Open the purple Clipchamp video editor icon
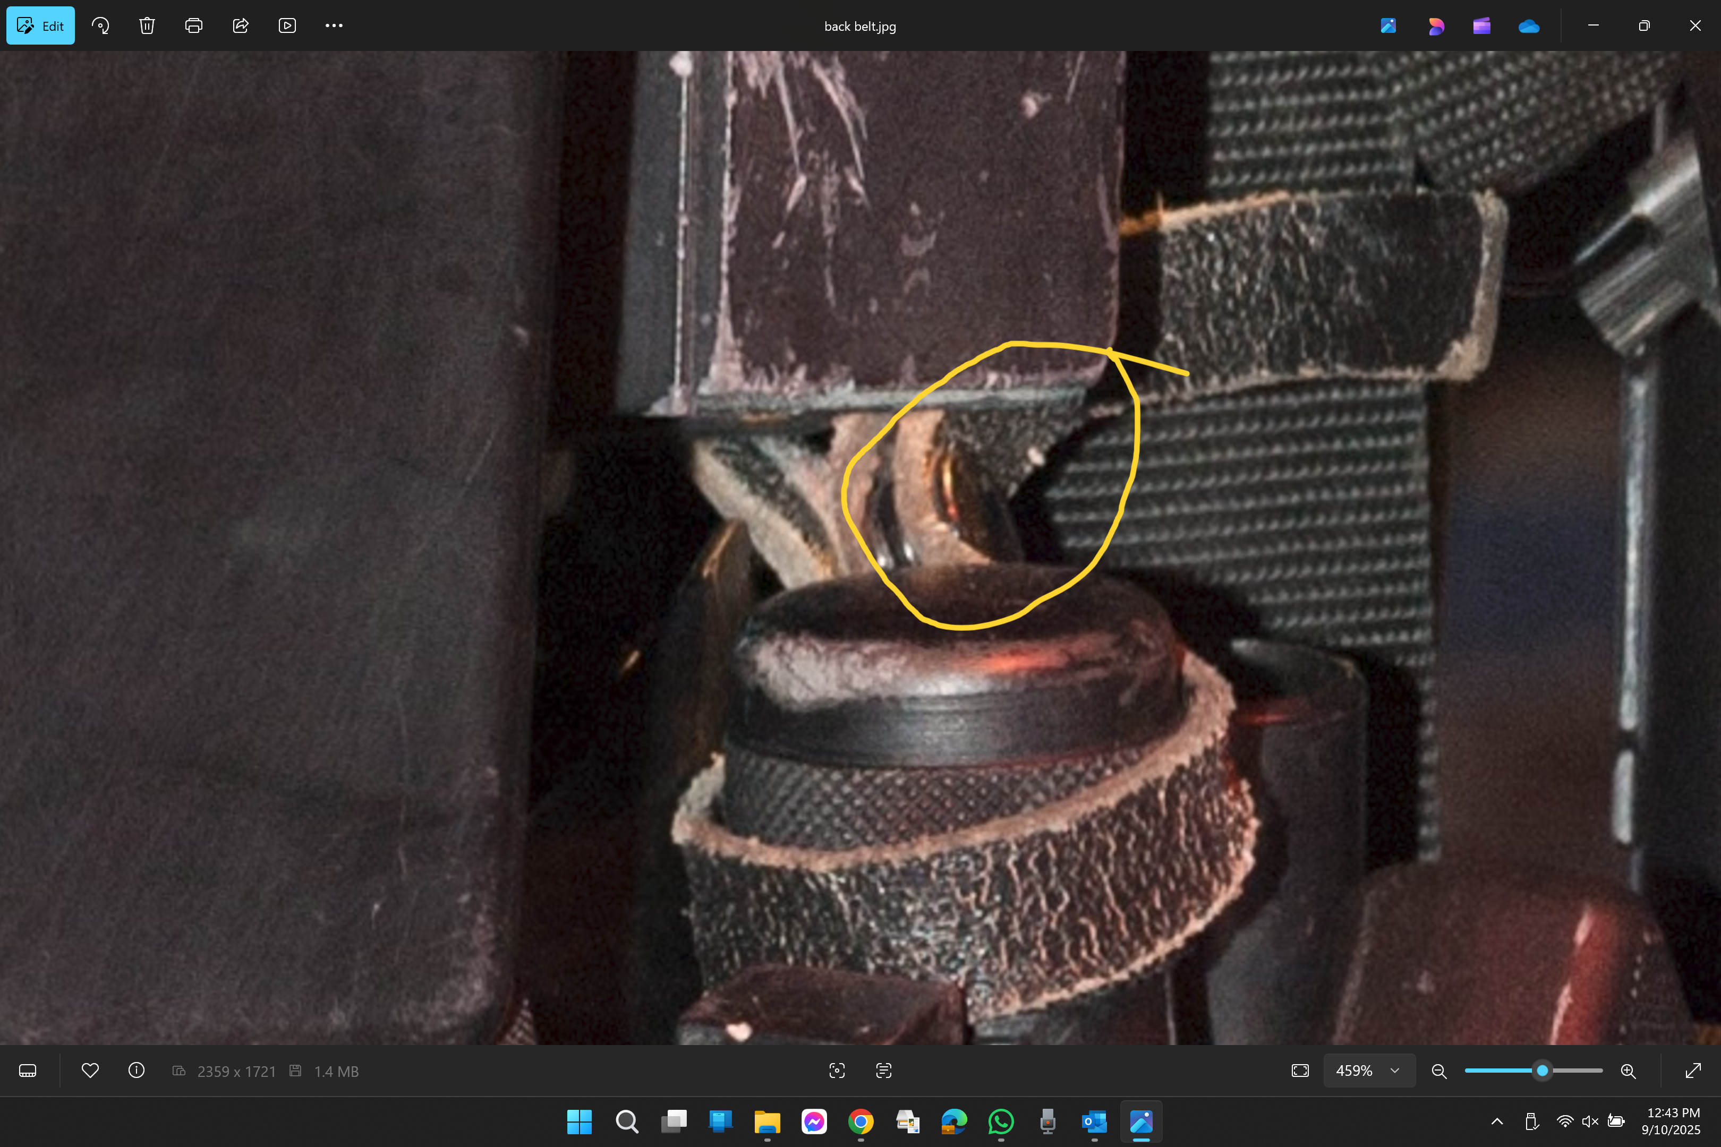 tap(1482, 25)
